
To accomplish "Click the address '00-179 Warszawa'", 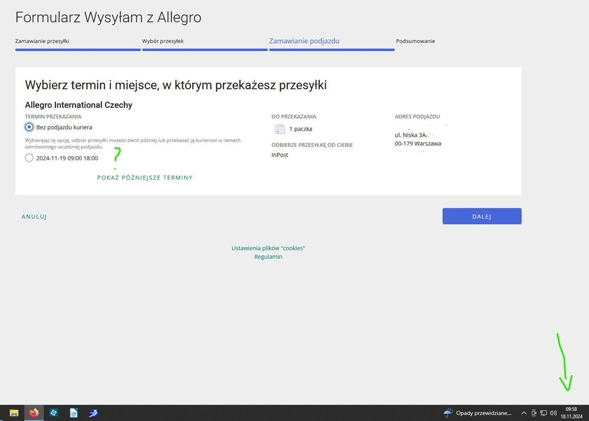I will click(417, 143).
